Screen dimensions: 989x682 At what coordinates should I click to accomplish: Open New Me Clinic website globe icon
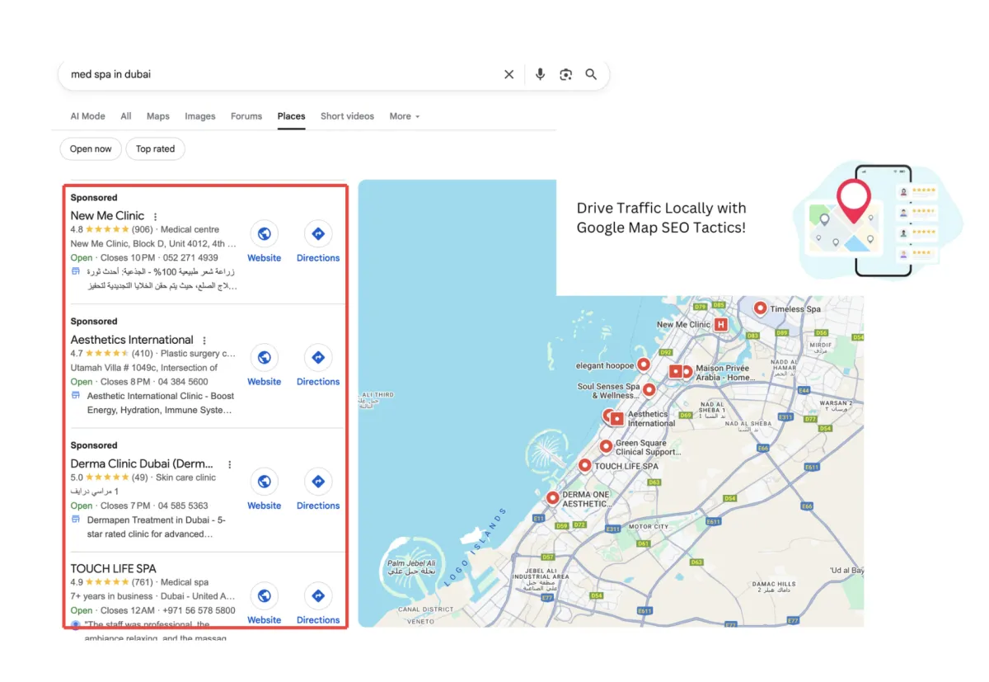point(264,233)
